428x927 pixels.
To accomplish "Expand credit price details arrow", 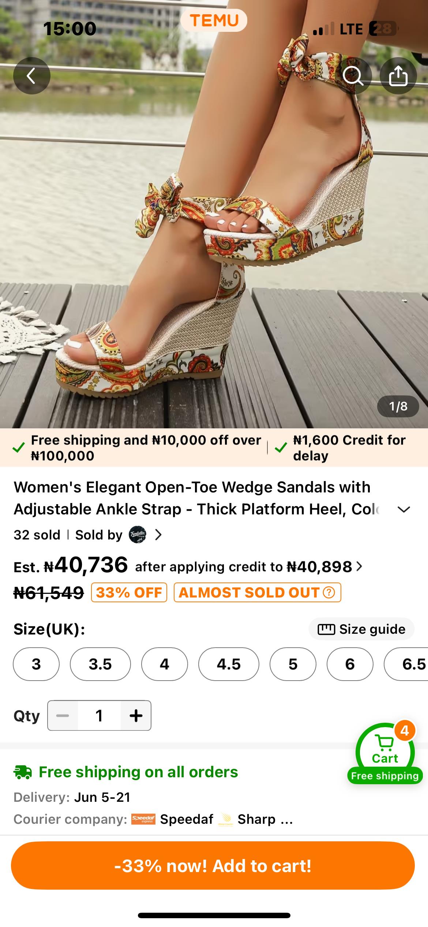I will pos(359,567).
